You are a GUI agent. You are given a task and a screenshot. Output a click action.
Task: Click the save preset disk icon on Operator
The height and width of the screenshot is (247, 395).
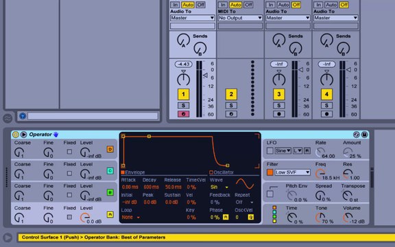coord(364,134)
